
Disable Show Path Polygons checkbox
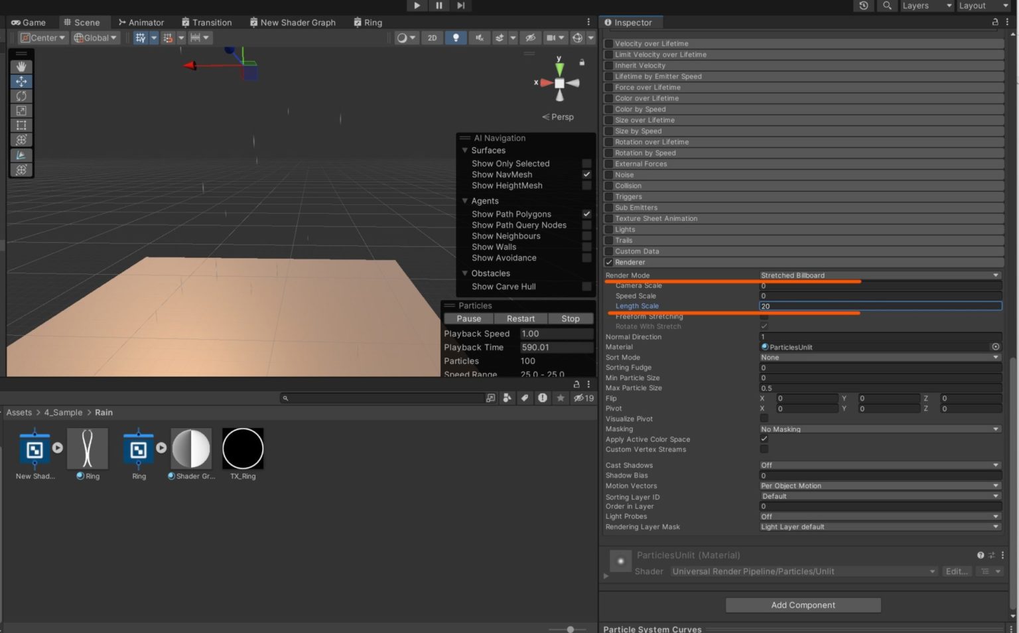(586, 214)
